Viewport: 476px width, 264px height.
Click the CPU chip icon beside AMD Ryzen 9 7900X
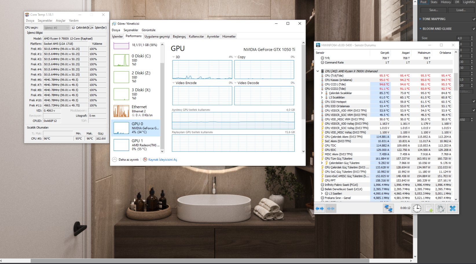322,71
